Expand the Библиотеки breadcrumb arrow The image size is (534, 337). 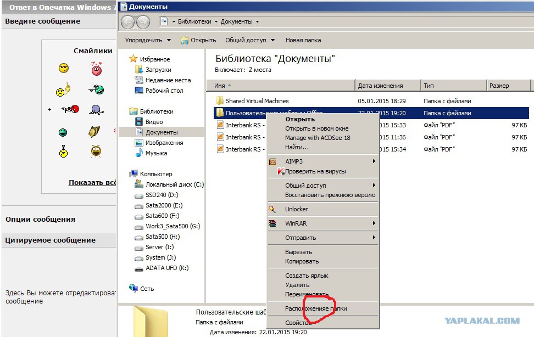216,21
